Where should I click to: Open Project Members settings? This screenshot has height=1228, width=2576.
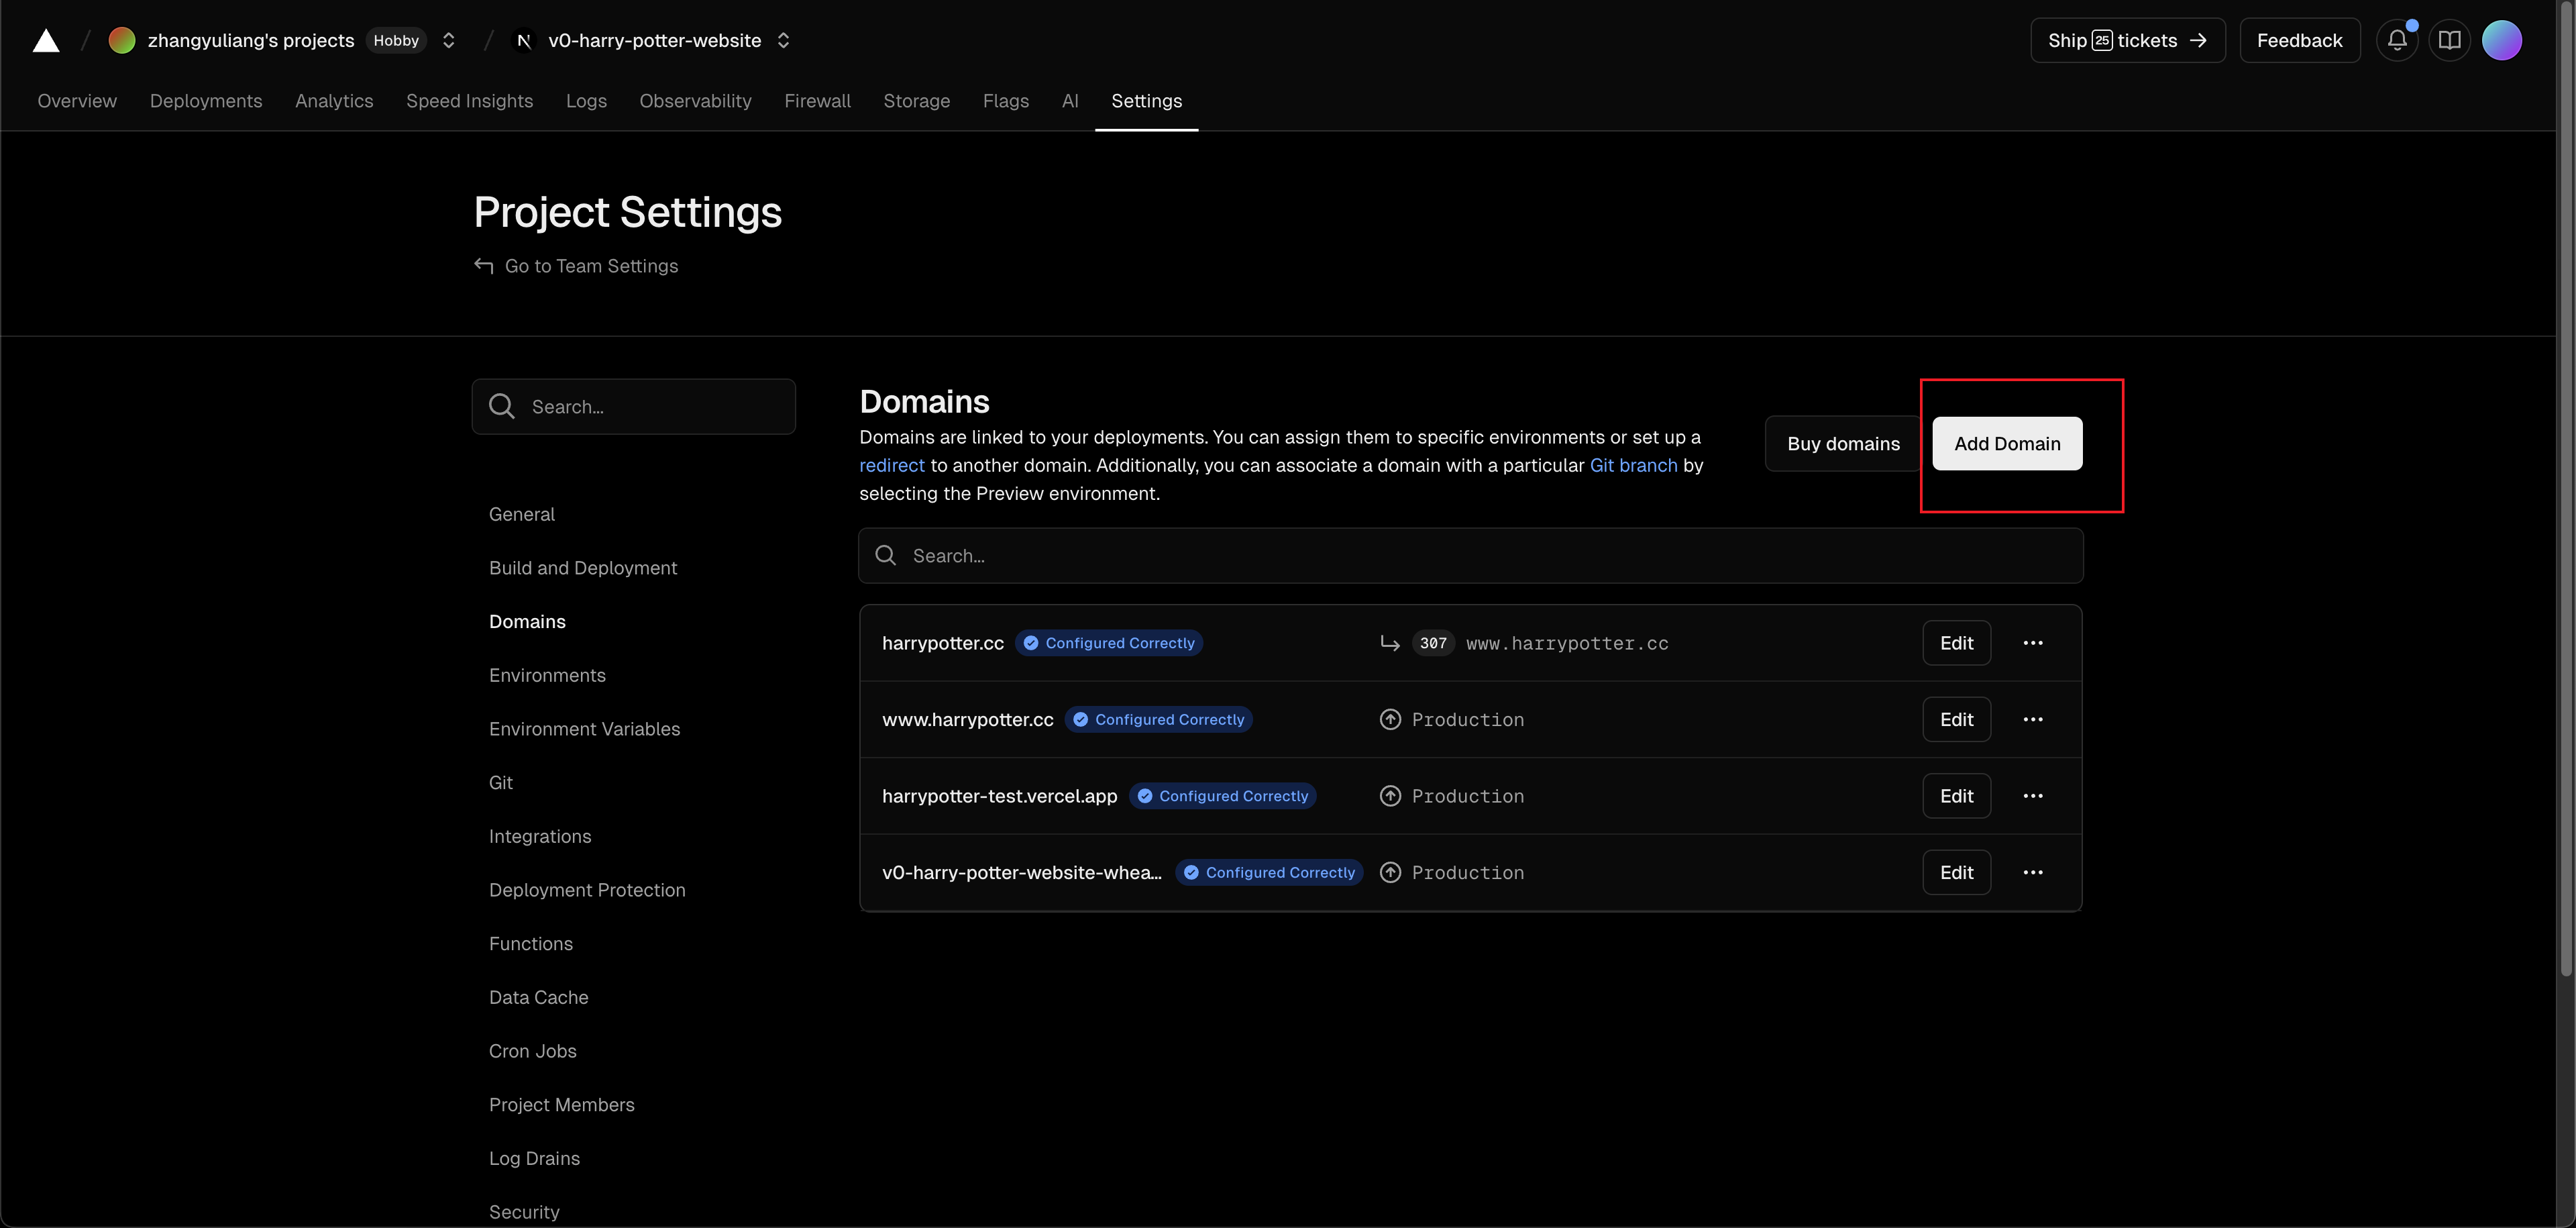[561, 1105]
